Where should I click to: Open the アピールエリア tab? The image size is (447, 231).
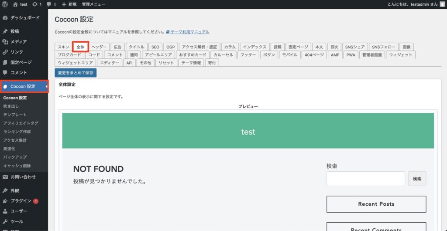click(158, 55)
